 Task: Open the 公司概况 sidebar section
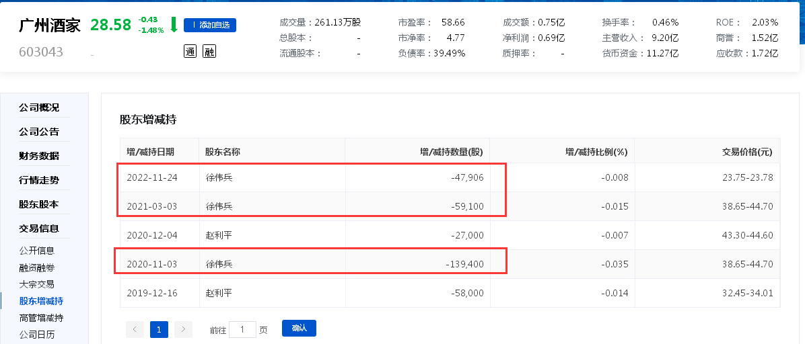39,107
